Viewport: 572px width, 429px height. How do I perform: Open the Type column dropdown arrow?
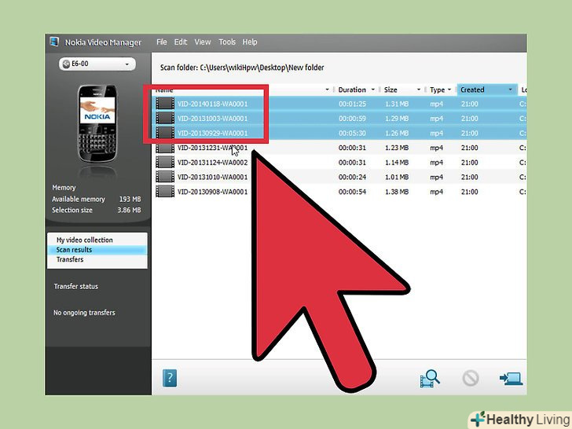[x=449, y=90]
